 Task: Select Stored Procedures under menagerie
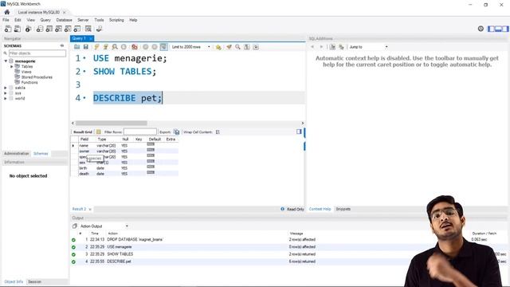pos(37,77)
